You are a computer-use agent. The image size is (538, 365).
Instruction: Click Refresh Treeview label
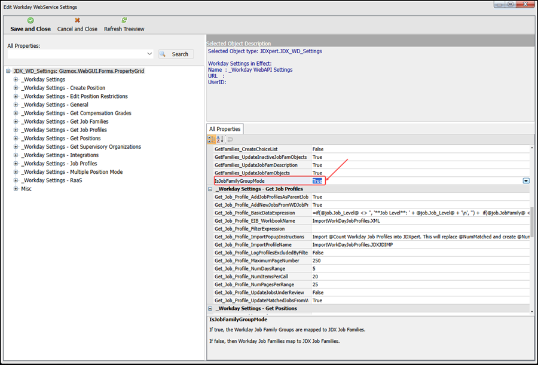click(124, 29)
